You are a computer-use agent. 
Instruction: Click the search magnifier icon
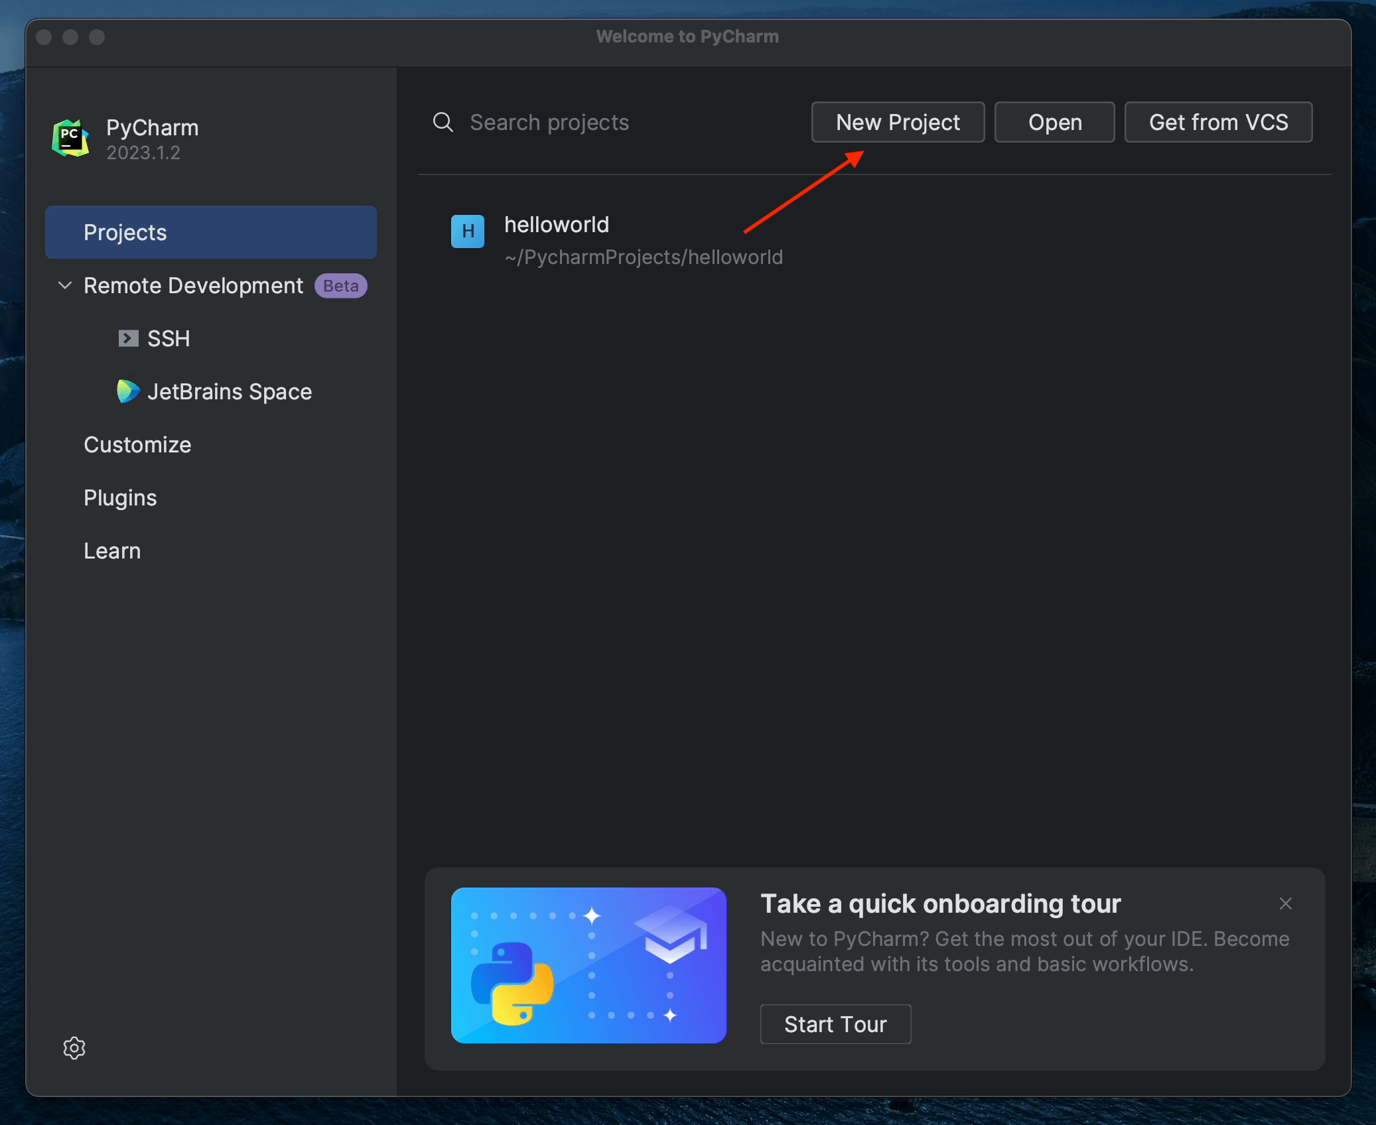(x=443, y=122)
